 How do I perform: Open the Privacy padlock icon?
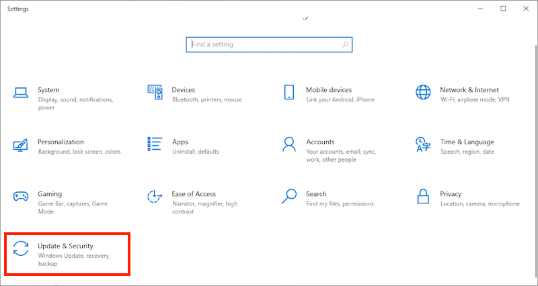point(423,196)
